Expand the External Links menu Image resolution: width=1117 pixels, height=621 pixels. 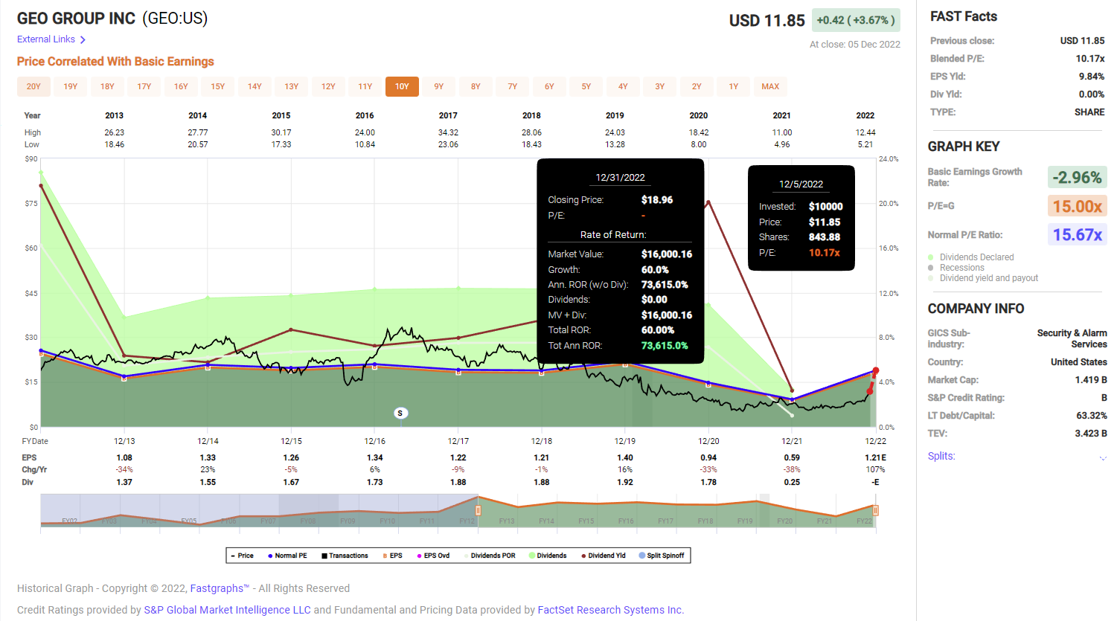point(46,39)
